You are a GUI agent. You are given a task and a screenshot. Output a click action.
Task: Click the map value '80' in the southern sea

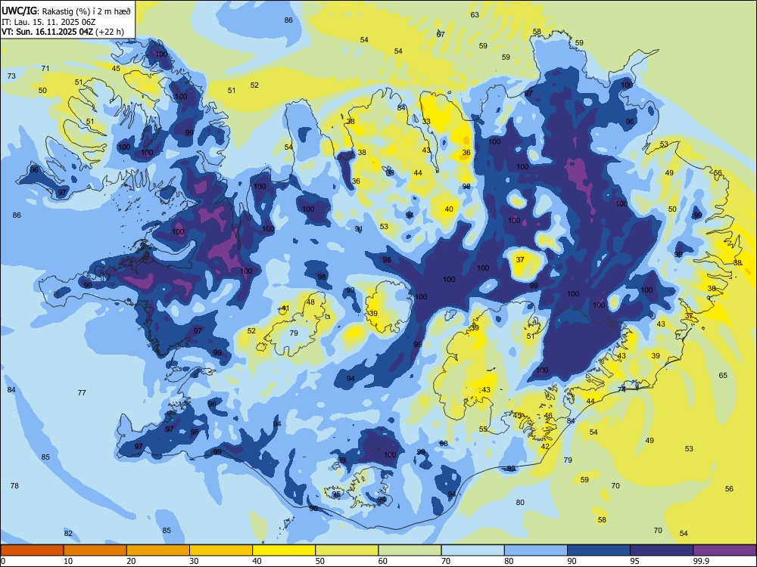coord(520,502)
